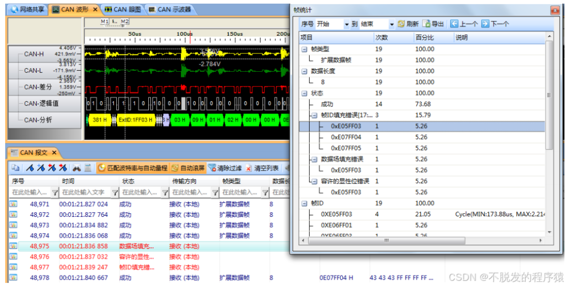Select the 0xE07FF04 tree row
The width and height of the screenshot is (566, 286).
(422, 137)
